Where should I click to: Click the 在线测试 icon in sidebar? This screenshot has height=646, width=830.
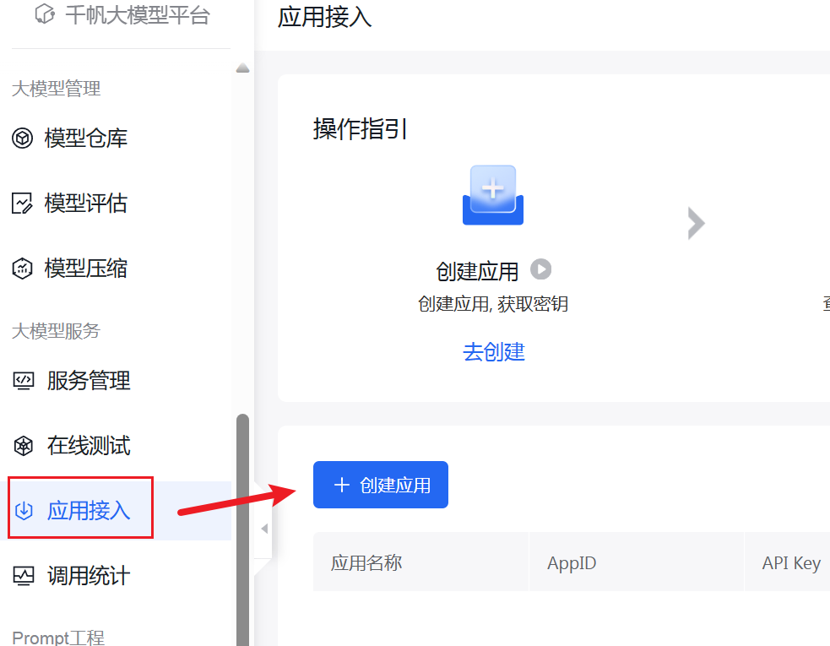[23, 446]
